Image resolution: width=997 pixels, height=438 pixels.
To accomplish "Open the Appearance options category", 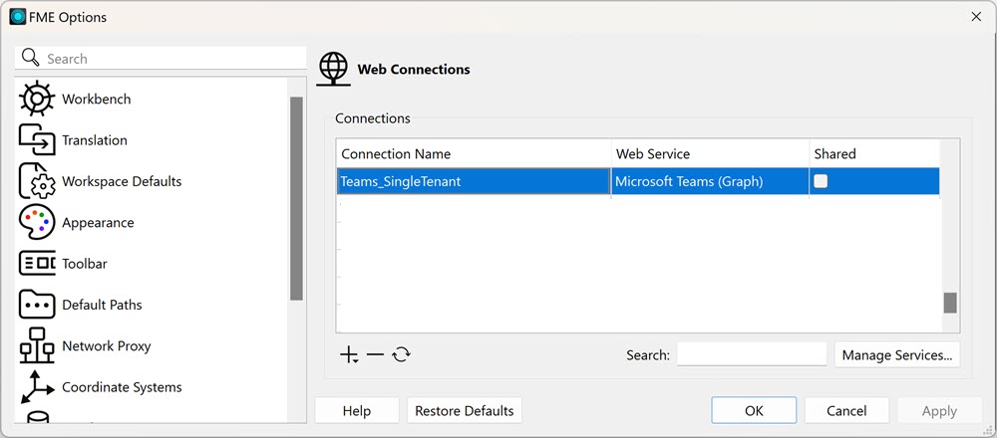I will tap(98, 223).
